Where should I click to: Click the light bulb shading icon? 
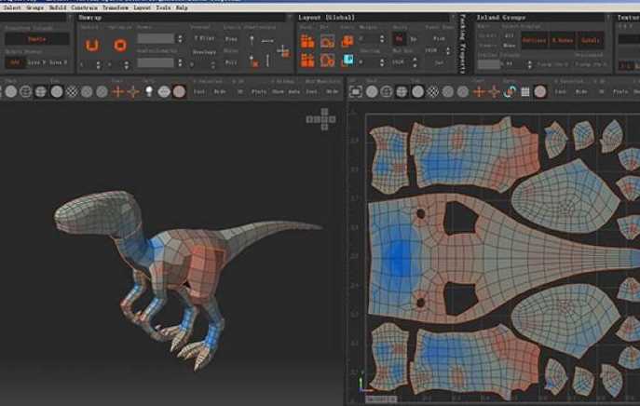(149, 91)
